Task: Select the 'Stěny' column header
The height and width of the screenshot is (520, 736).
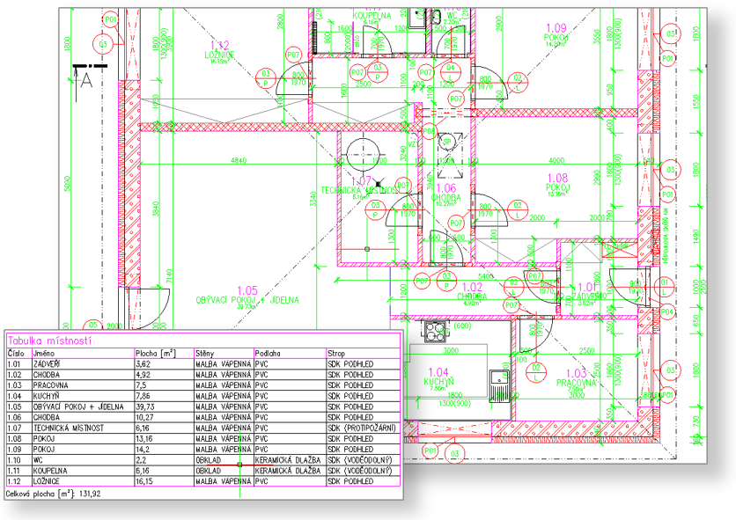Action: tap(208, 354)
